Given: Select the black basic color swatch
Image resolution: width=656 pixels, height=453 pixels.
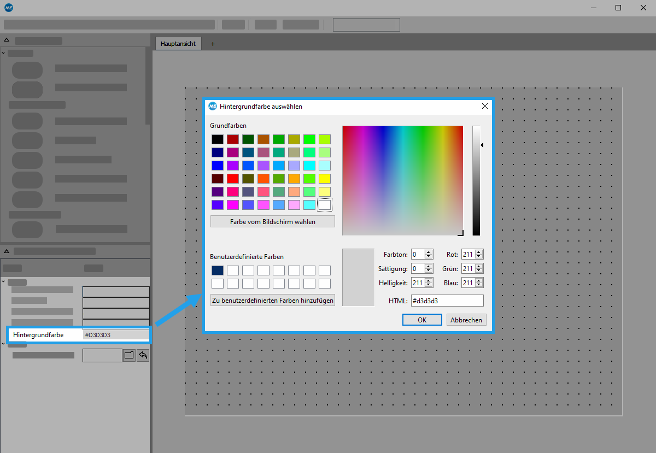Looking at the screenshot, I should [x=218, y=139].
